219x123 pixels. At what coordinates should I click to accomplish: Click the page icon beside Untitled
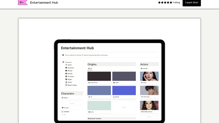pyautogui.click(x=62, y=112)
